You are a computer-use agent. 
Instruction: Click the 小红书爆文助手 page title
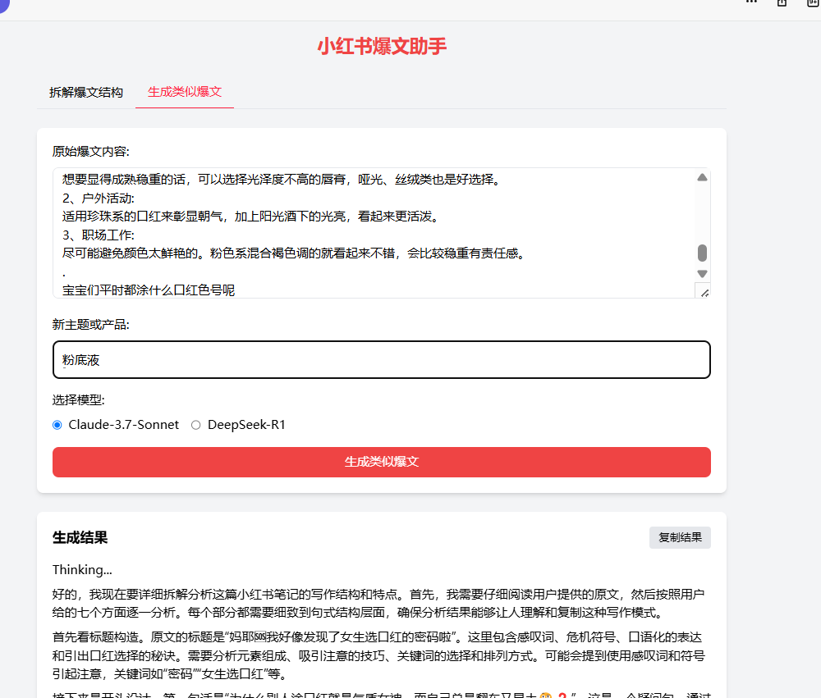382,46
